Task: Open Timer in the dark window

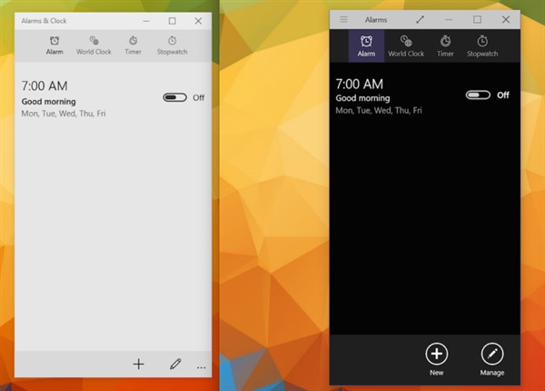Action: tap(445, 45)
